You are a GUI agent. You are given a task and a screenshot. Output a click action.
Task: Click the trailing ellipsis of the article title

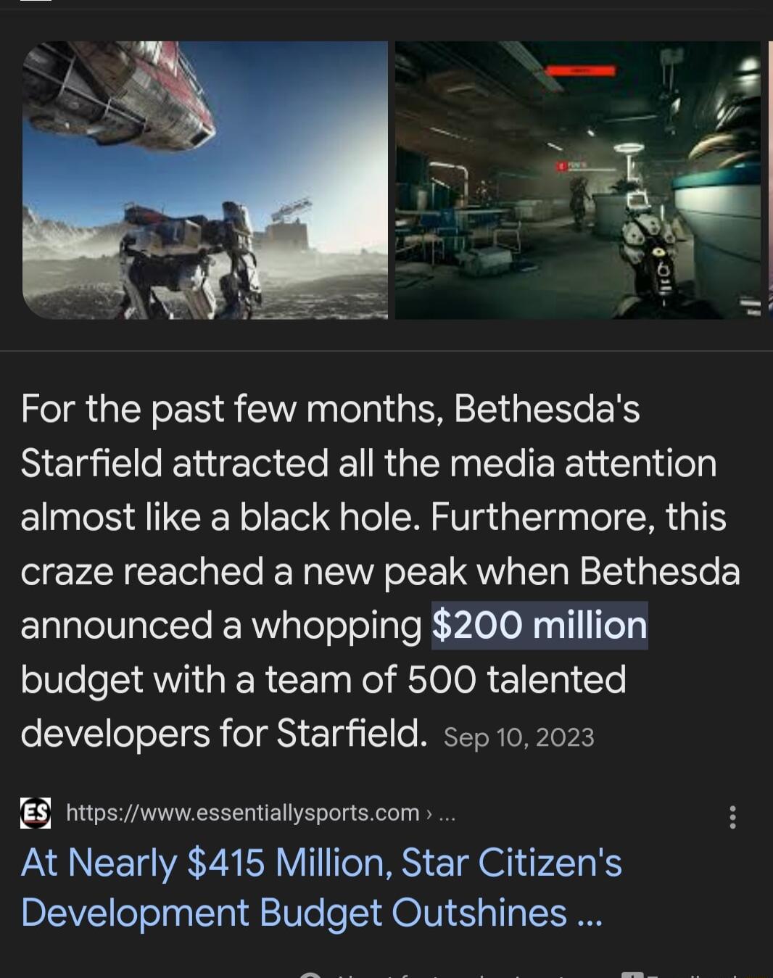590,915
